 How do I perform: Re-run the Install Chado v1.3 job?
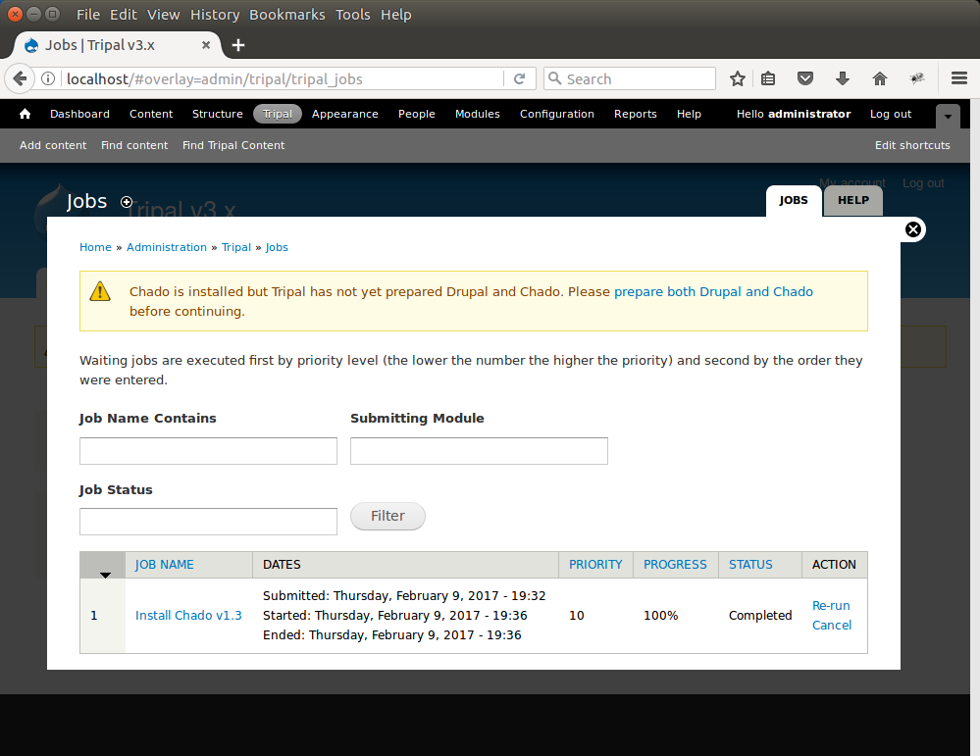click(x=831, y=606)
